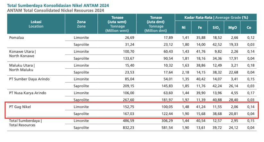Viewport: 264px width, 142px height.
Task: Select Maluku Utara Limonite wmt value '15,40'
Action: 129,65
